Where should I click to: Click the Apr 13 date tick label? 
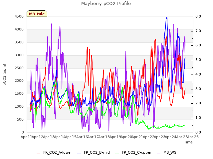coord(49,137)
